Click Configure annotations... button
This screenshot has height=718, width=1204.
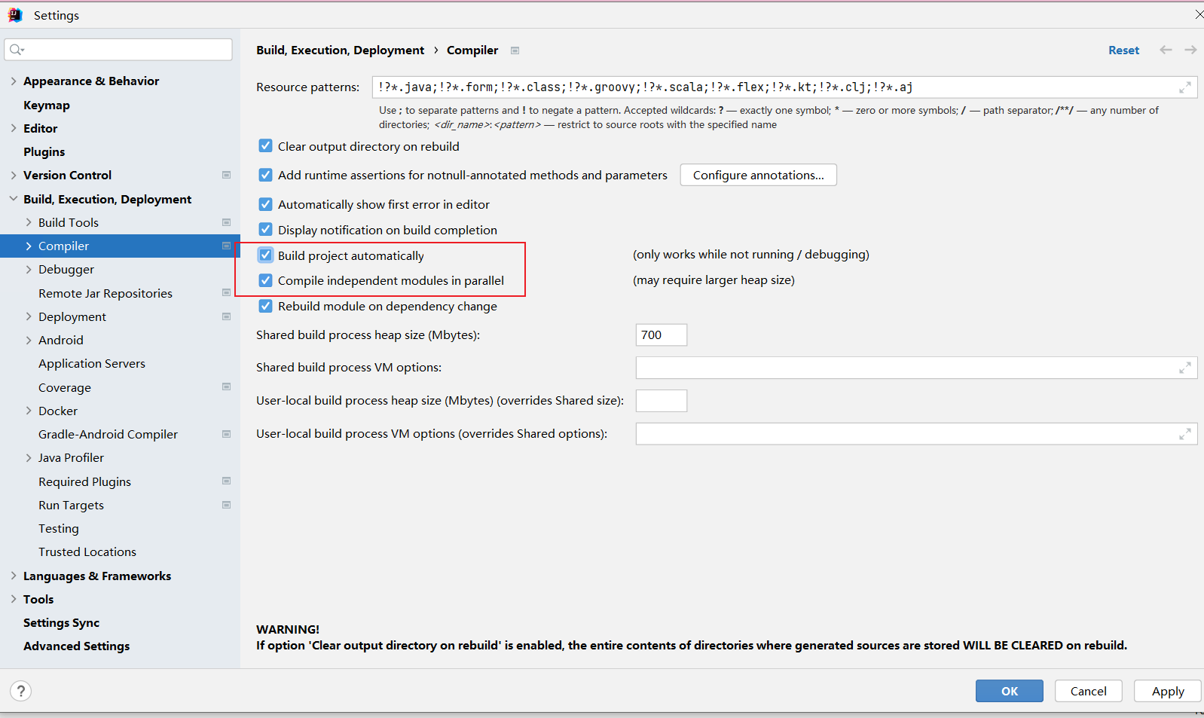758,175
